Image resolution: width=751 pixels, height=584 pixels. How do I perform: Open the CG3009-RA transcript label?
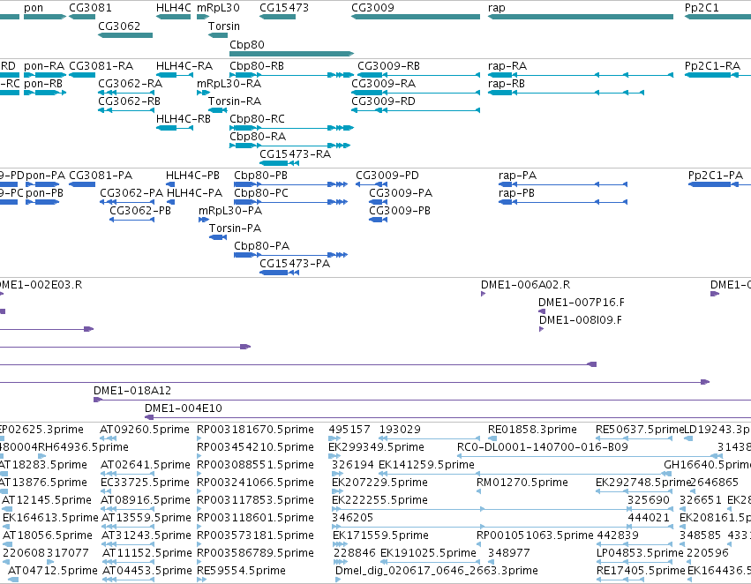[x=384, y=83]
